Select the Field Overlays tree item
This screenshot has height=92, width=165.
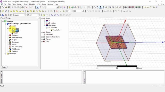(16, 49)
